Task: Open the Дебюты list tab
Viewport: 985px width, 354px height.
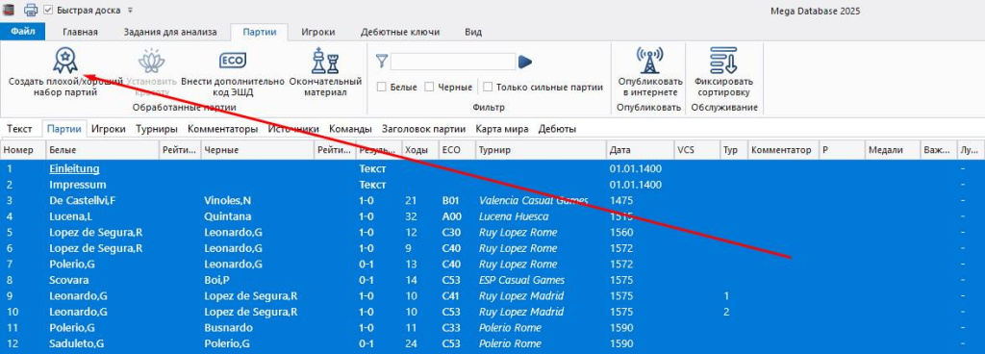Action: click(x=557, y=129)
